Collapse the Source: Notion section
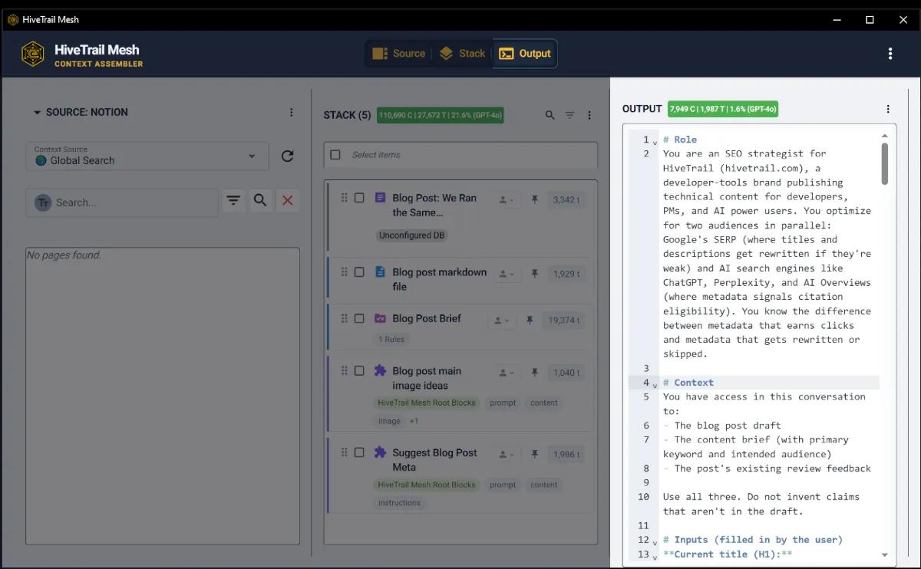 click(37, 113)
